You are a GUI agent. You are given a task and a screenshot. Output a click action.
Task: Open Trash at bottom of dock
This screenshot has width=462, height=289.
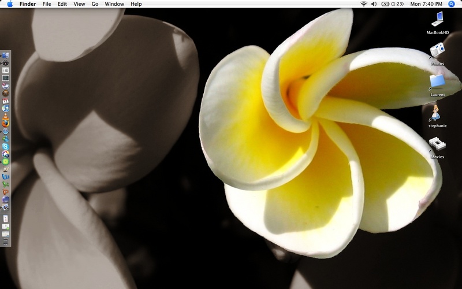5,242
